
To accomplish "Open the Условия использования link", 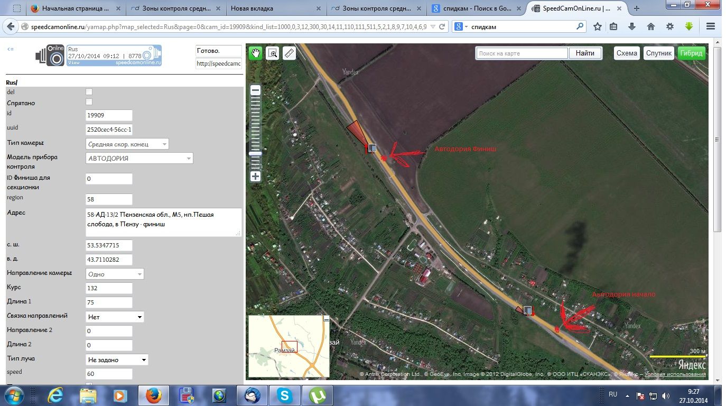I will pyautogui.click(x=675, y=374).
